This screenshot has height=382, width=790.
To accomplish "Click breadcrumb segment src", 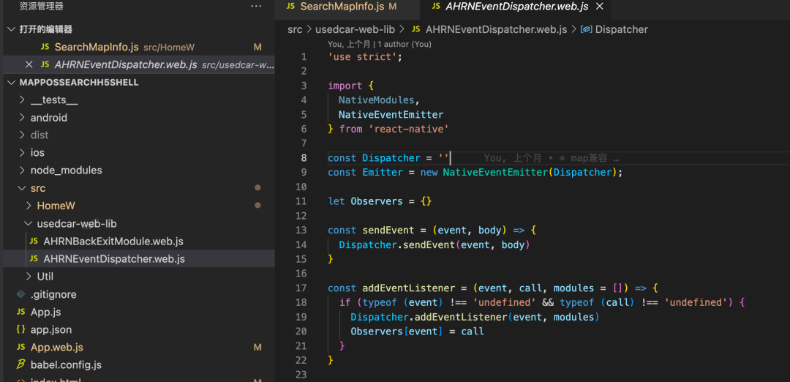I will click(x=295, y=29).
